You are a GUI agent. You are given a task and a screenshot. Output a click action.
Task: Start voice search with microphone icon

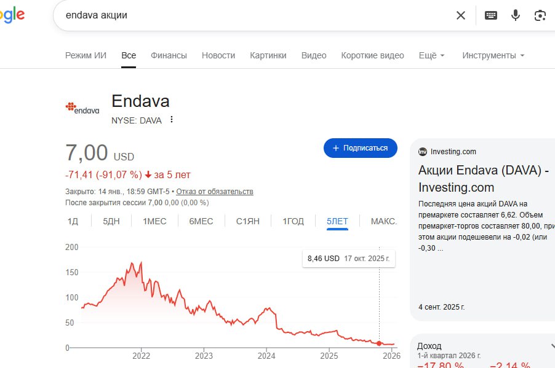click(x=516, y=15)
